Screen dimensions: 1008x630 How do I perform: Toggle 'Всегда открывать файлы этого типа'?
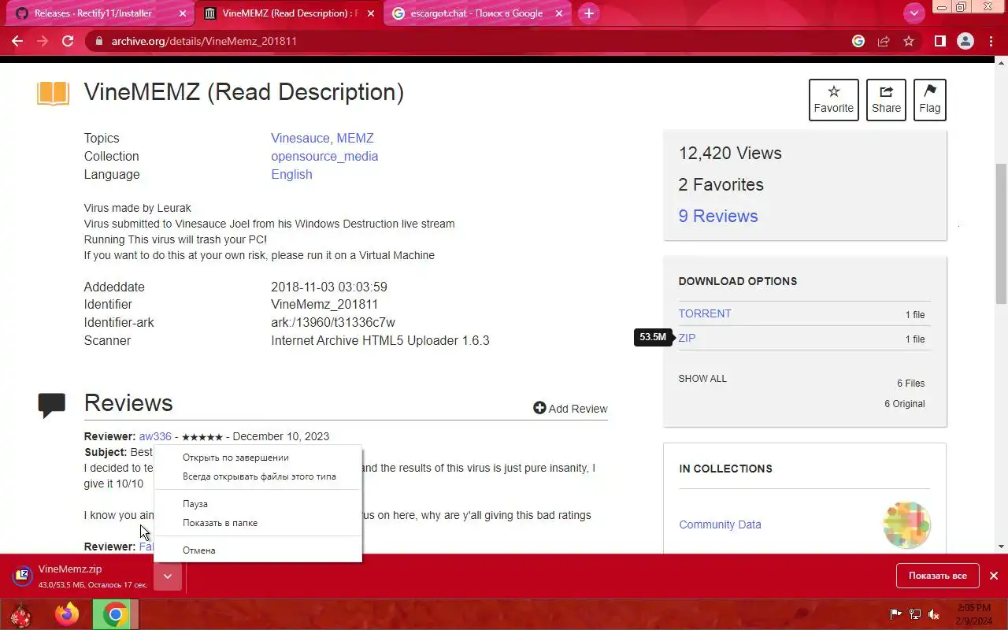pyautogui.click(x=258, y=476)
